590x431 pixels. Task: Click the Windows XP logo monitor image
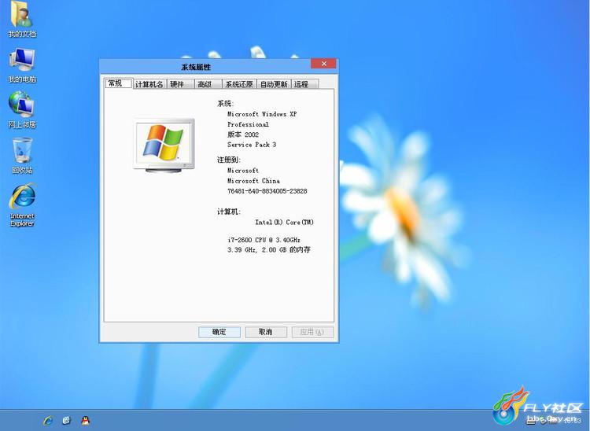coord(164,146)
